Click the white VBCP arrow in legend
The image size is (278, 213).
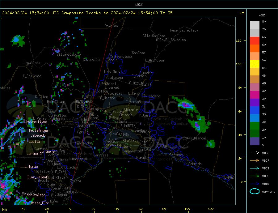(255, 153)
